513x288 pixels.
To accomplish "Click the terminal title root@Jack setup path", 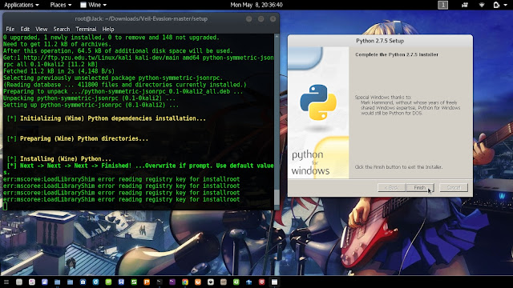I will tap(141, 19).
